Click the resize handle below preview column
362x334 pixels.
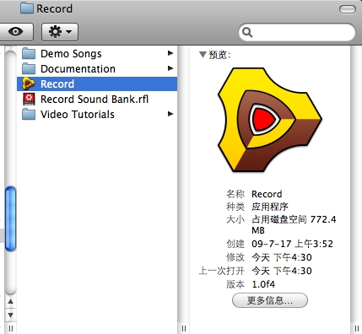(x=356, y=328)
